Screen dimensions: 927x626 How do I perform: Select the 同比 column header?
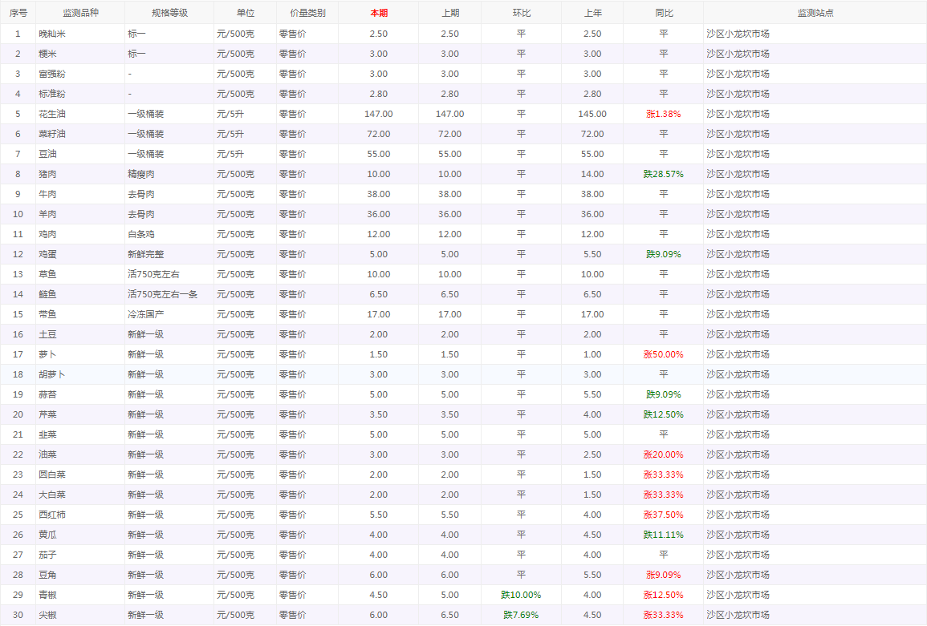tap(663, 13)
